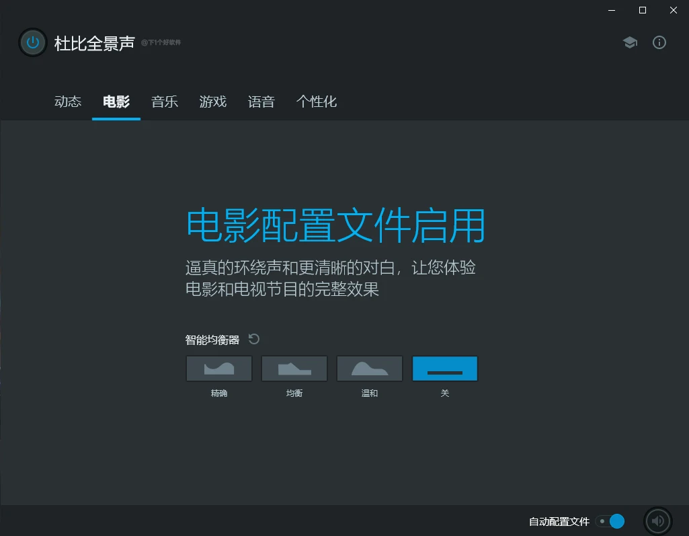Viewport: 689px width, 536px height.
Task: Reset the 智能均衡器 with the undo arrow
Action: (254, 339)
